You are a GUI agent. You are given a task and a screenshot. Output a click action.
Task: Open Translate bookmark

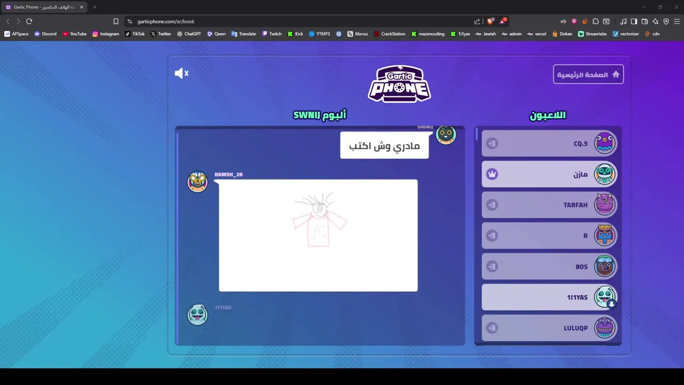(243, 34)
